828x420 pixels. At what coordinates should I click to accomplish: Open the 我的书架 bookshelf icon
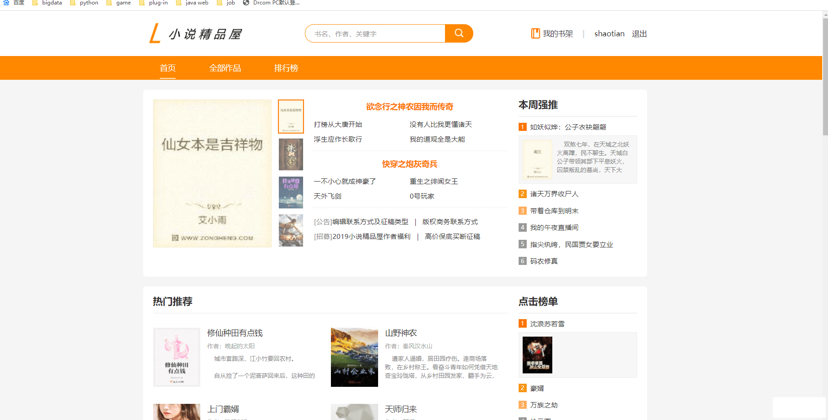click(535, 34)
